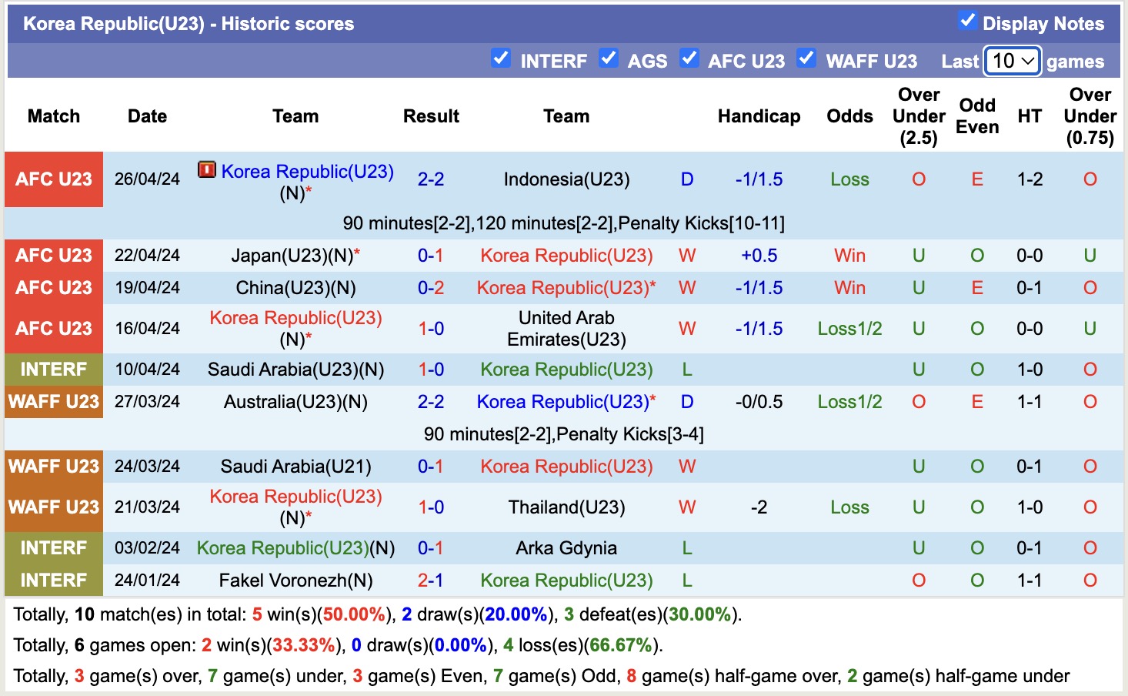
Task: Open the 2-2 result against Indonesia(U23)
Action: point(431,179)
